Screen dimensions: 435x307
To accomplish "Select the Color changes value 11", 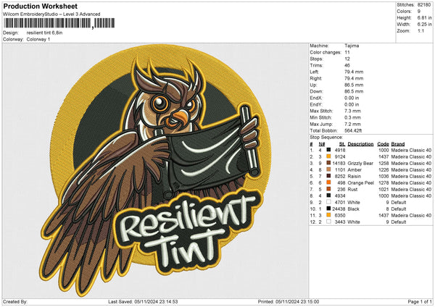I will (347, 52).
